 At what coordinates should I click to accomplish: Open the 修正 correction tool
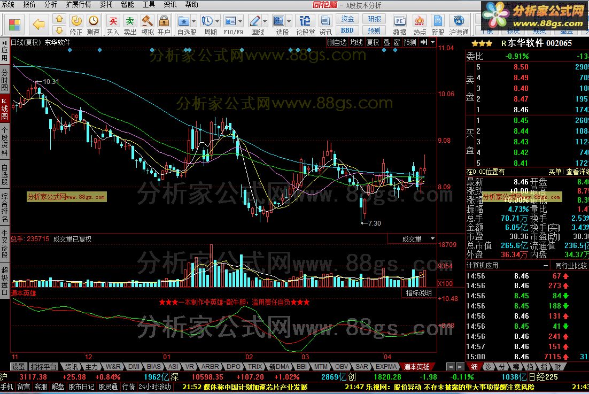tap(76, 25)
